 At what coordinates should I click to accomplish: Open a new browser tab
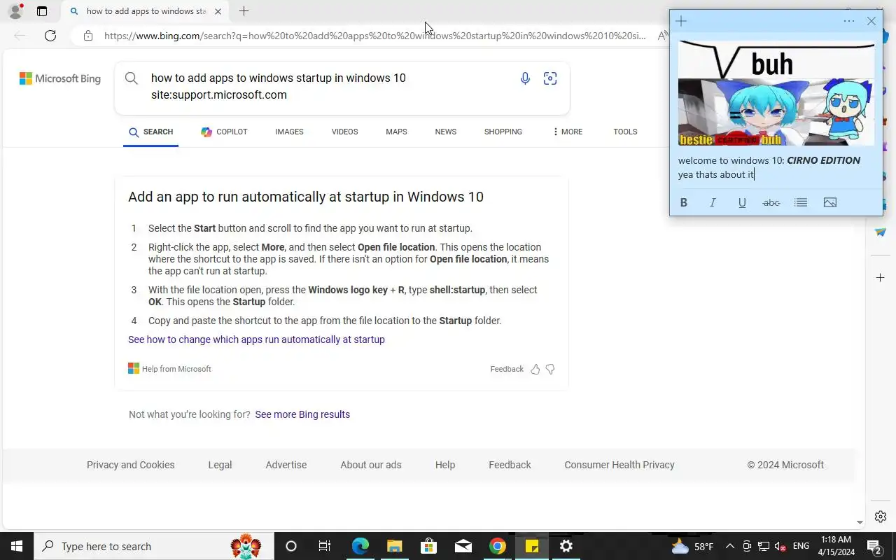pyautogui.click(x=244, y=11)
